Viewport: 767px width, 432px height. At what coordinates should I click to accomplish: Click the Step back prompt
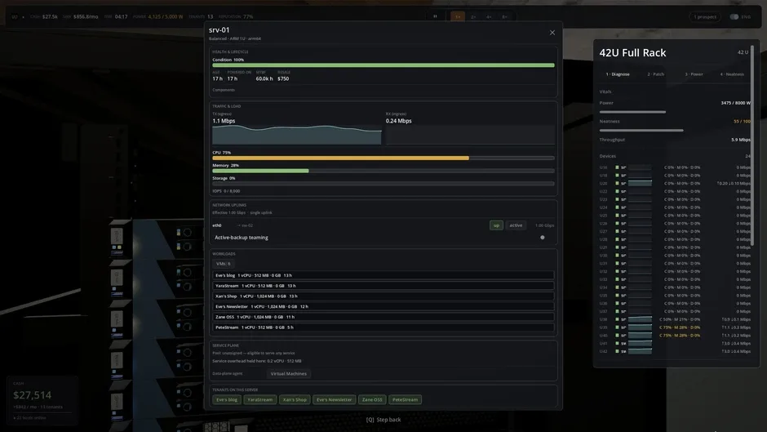[x=383, y=420]
